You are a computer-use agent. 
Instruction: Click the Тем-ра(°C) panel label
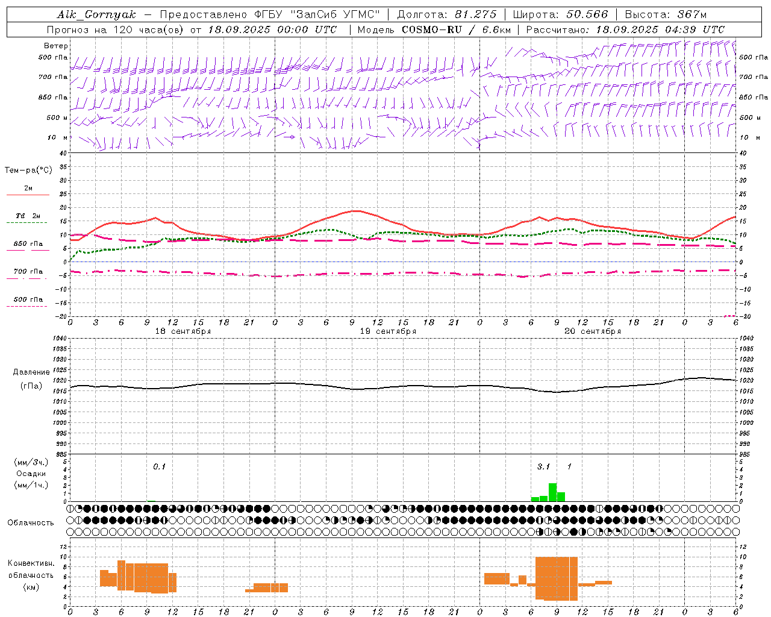click(x=28, y=171)
